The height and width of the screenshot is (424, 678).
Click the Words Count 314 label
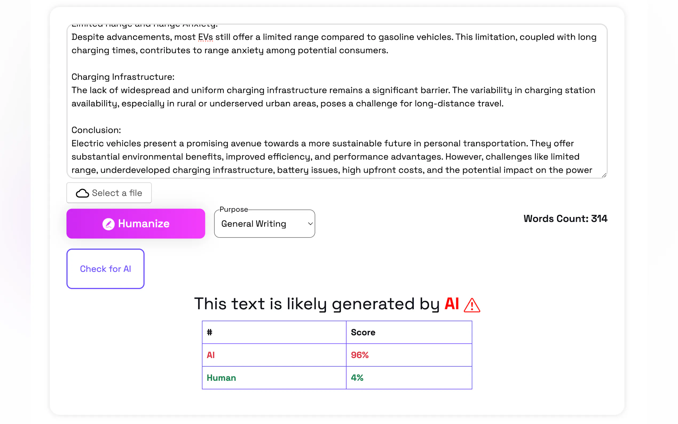click(x=565, y=219)
